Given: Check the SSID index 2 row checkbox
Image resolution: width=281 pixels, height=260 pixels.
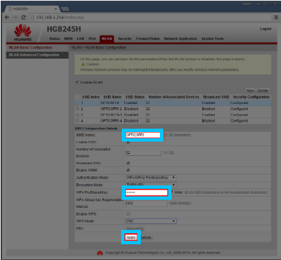Looking at the screenshot, I should [x=77, y=109].
